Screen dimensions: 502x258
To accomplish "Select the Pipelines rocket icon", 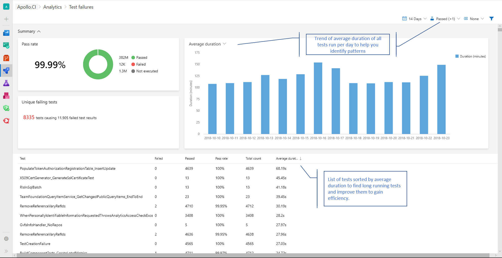I will click(x=6, y=71).
